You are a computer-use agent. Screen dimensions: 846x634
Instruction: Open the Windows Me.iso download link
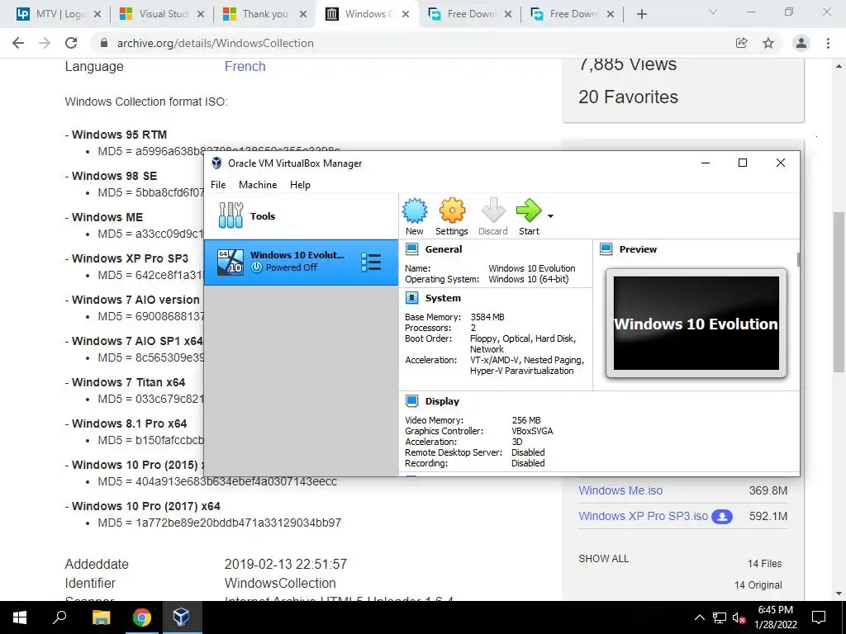pyautogui.click(x=620, y=490)
